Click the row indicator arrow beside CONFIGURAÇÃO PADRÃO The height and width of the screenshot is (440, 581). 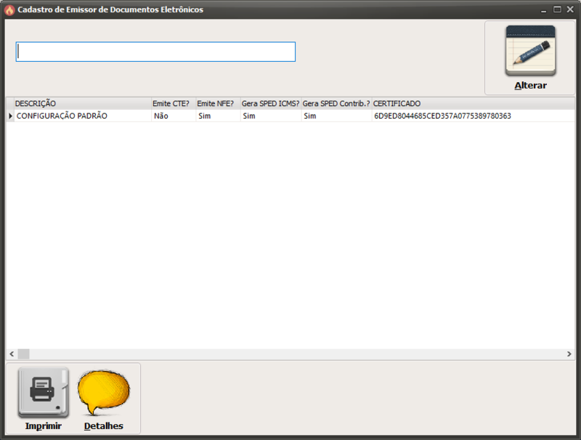[10, 116]
